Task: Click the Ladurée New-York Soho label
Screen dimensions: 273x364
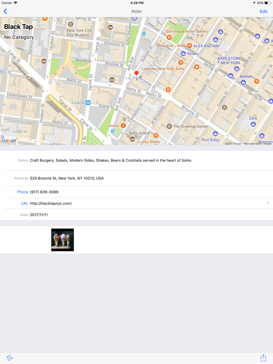Action: 163,69
